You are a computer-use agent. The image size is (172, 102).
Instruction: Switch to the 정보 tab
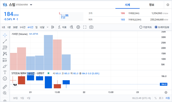click(x=152, y=5)
